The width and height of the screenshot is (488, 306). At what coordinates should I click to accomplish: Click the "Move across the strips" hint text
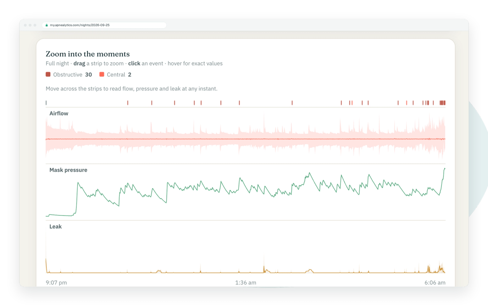tap(131, 89)
